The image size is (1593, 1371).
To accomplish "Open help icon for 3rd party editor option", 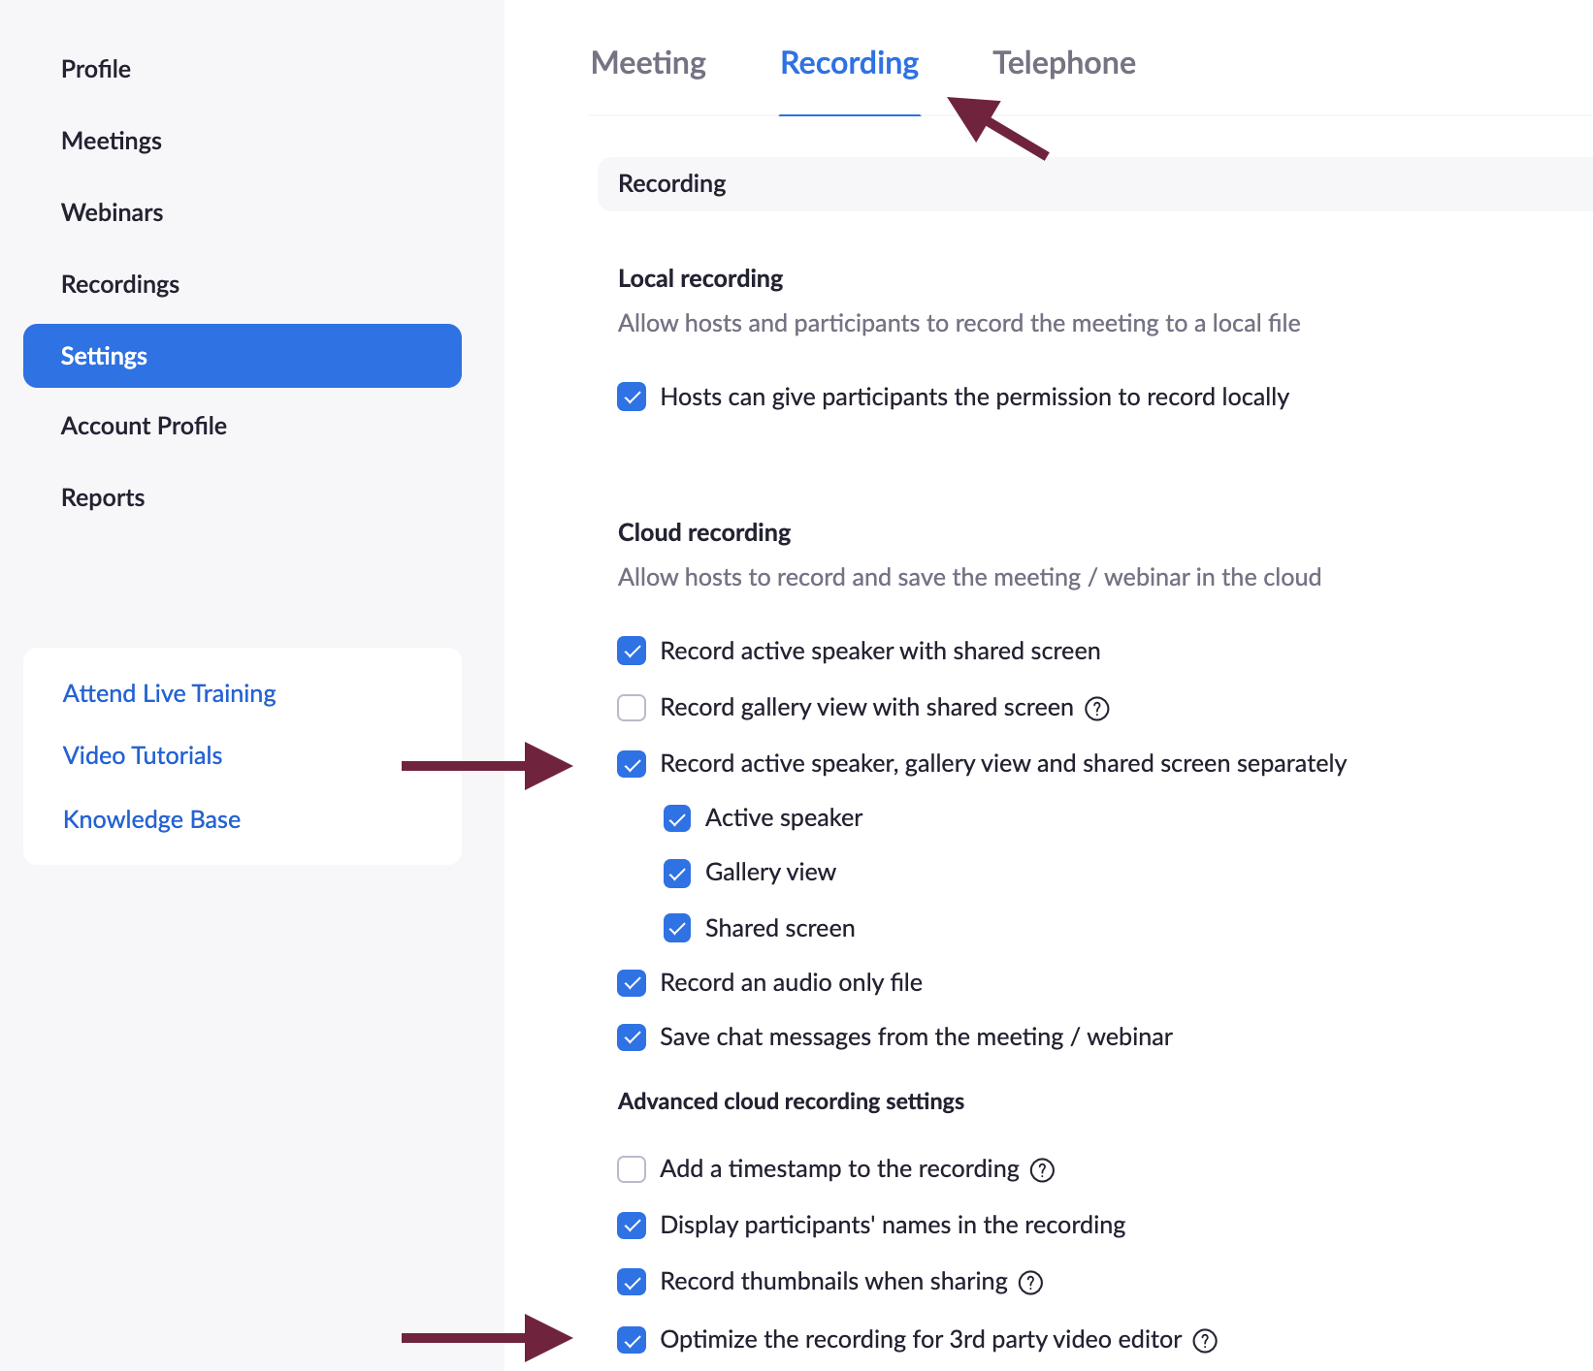I will pos(1204,1341).
